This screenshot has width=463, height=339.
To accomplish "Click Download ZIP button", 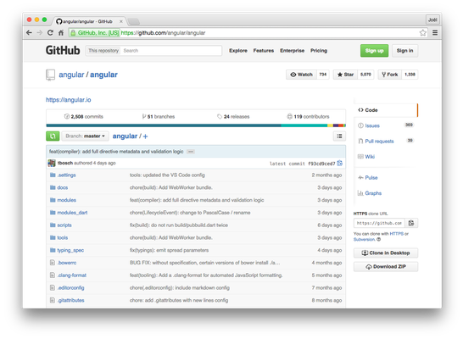I will 386,267.
